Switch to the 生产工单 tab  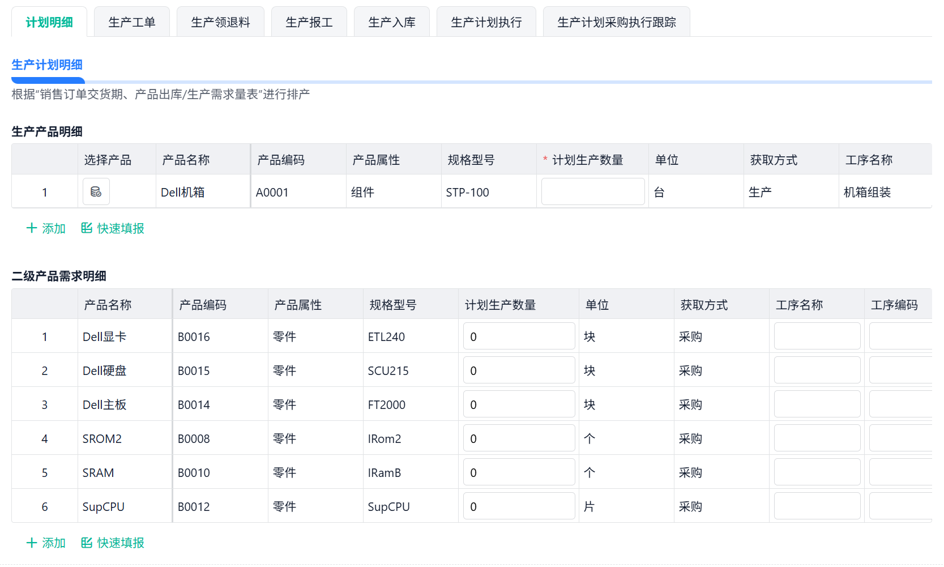point(132,22)
